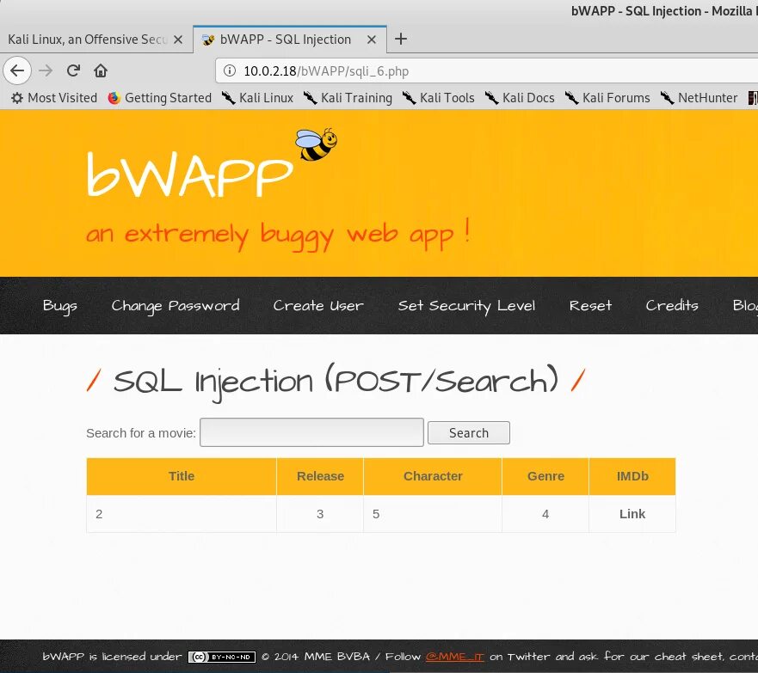Click Reset in the navigation bar

coord(590,306)
